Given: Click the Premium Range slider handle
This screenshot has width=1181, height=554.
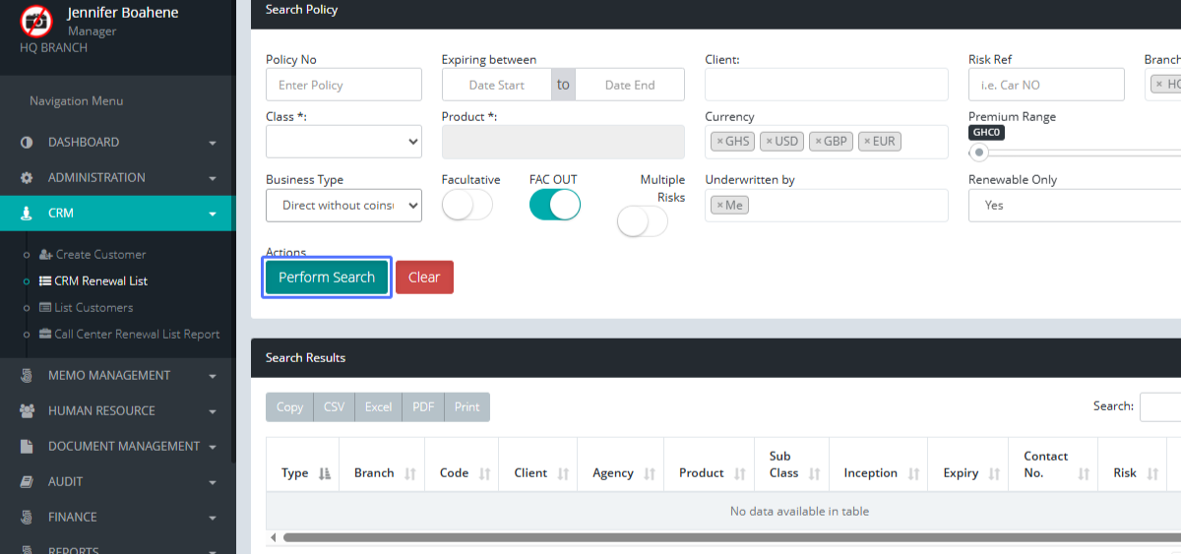Looking at the screenshot, I should 978,153.
